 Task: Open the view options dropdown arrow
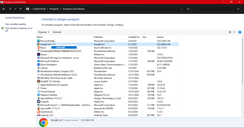234,32
